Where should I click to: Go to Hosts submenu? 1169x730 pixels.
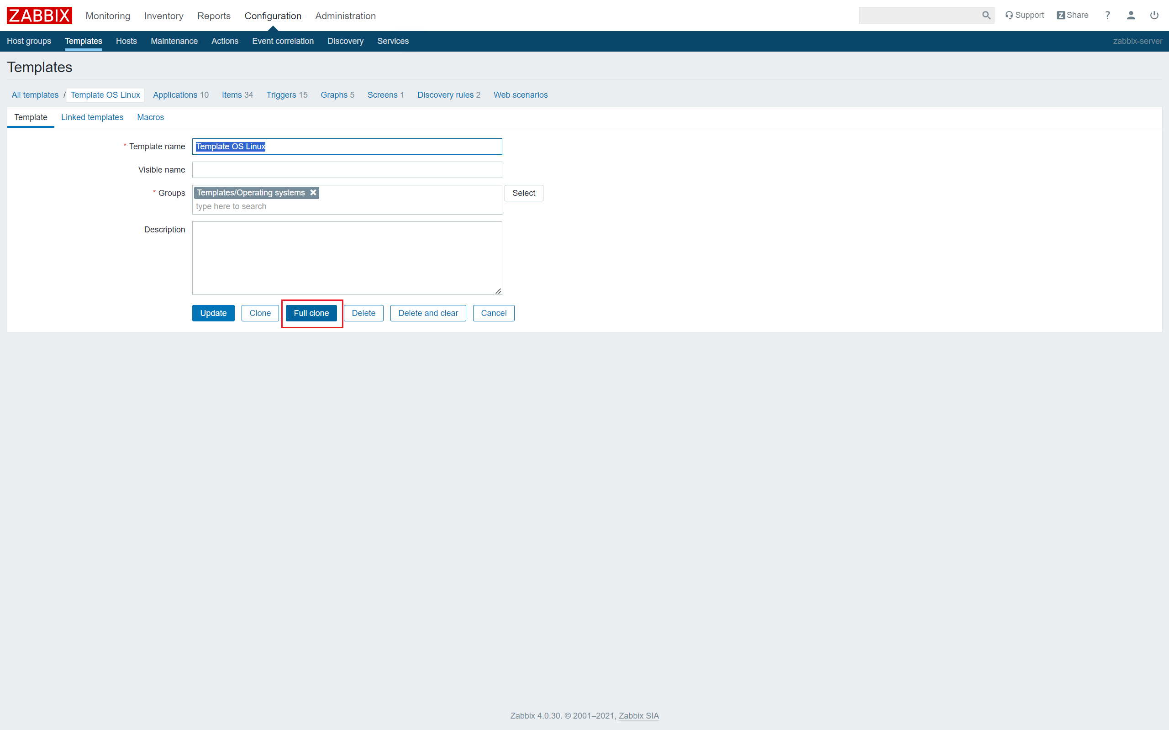pyautogui.click(x=126, y=41)
